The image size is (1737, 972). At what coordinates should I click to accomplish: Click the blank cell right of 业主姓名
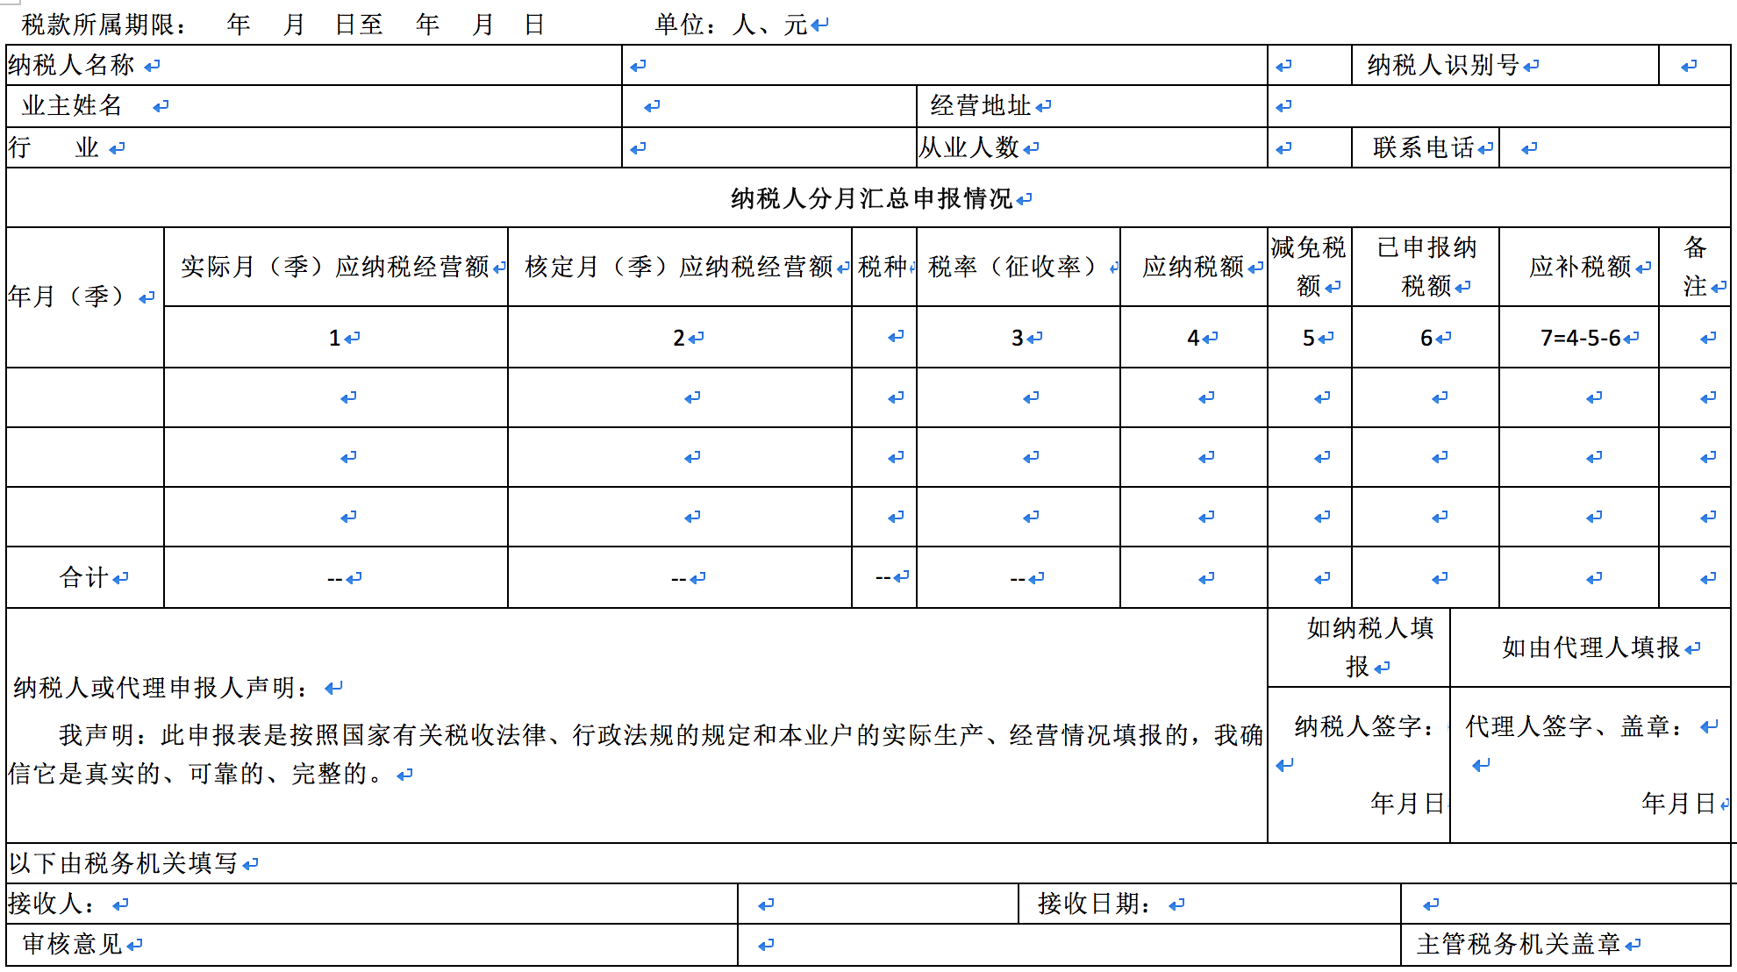(769, 106)
